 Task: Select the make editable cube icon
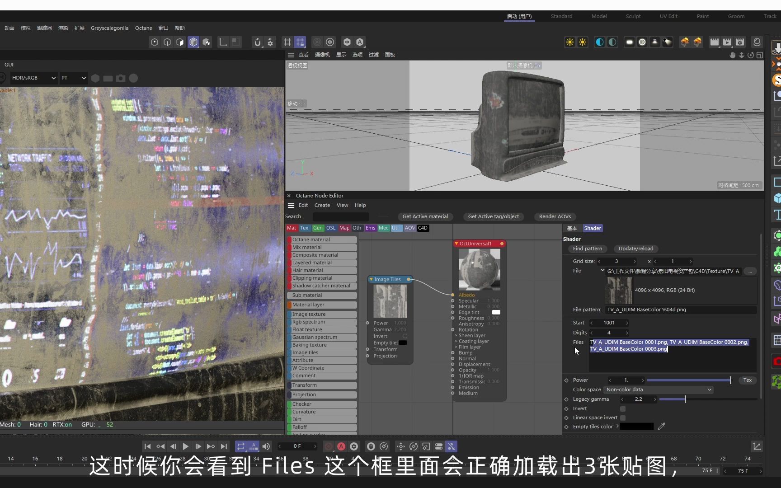tap(193, 42)
